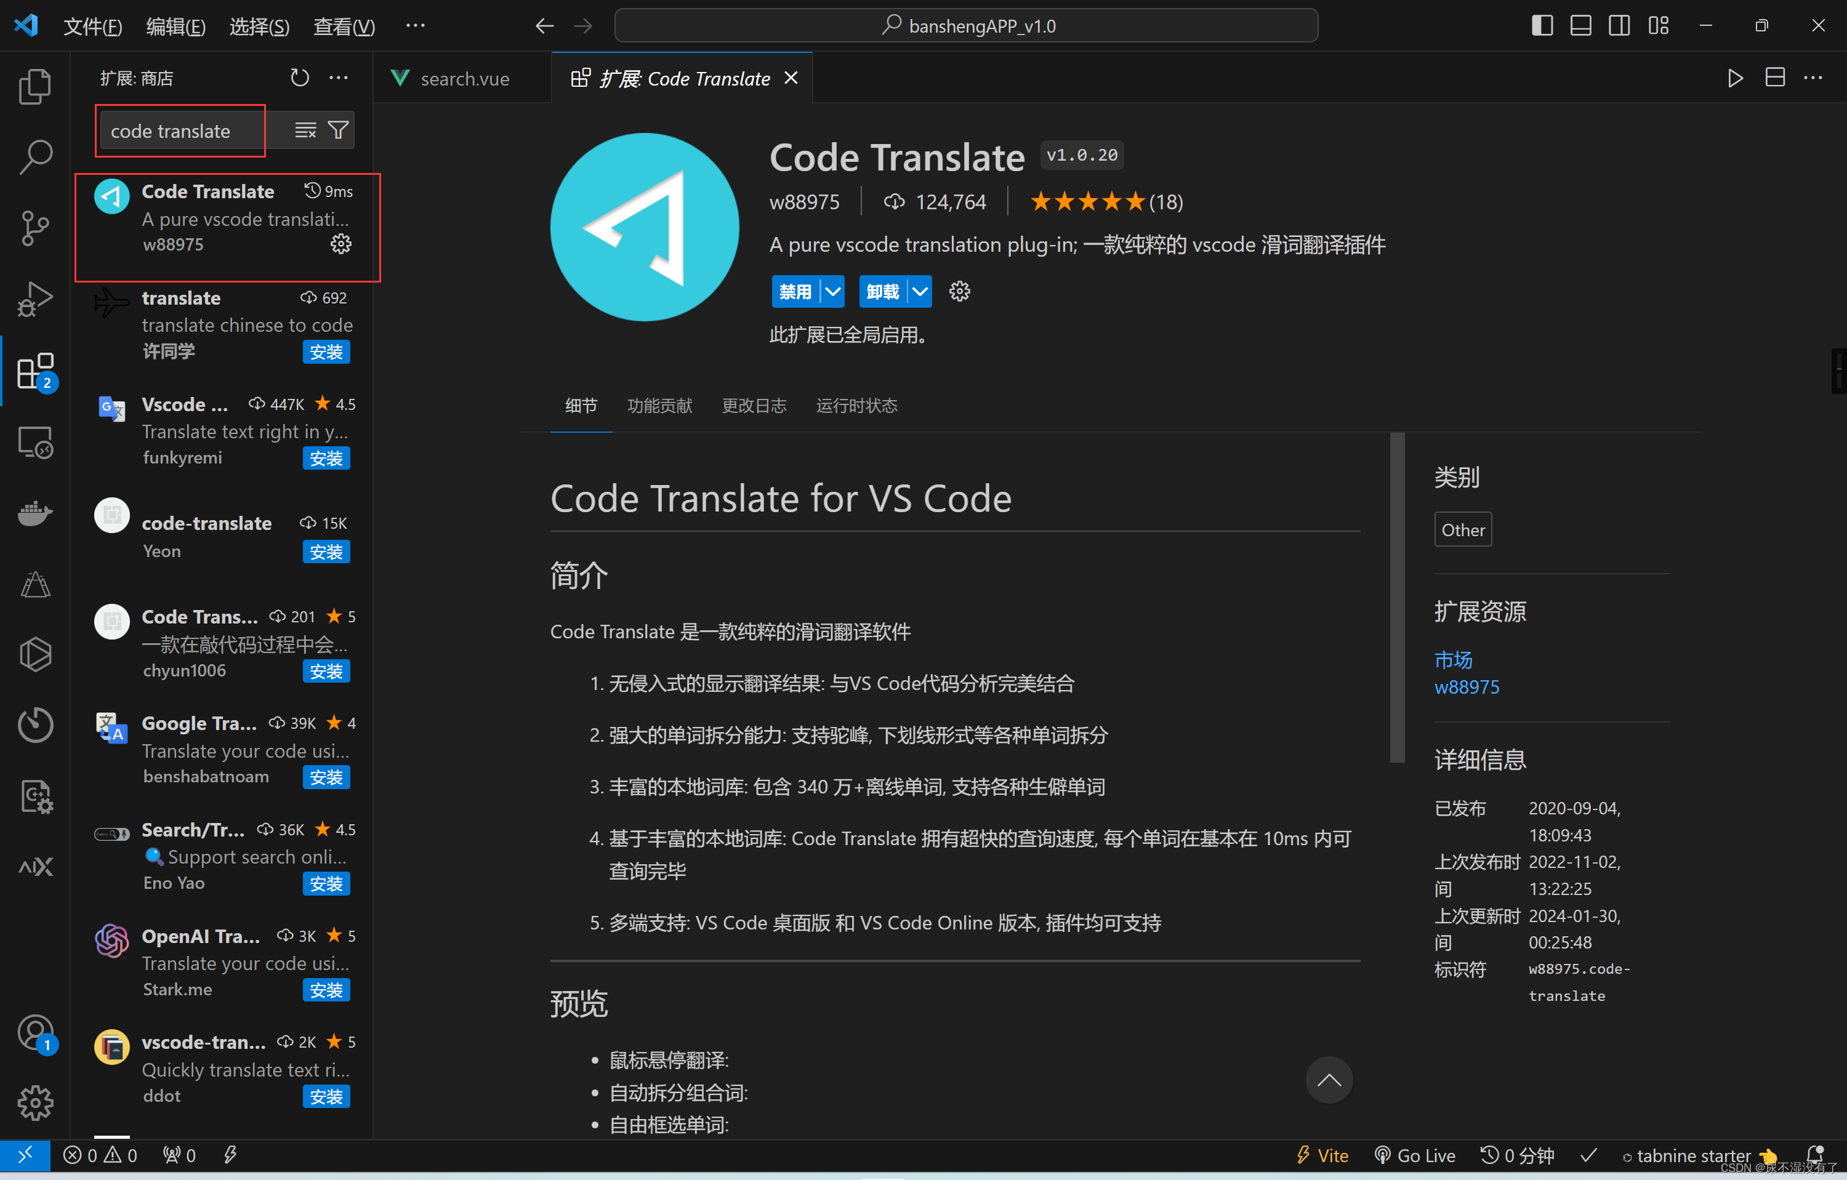Open extensions view more actions menu

click(338, 78)
